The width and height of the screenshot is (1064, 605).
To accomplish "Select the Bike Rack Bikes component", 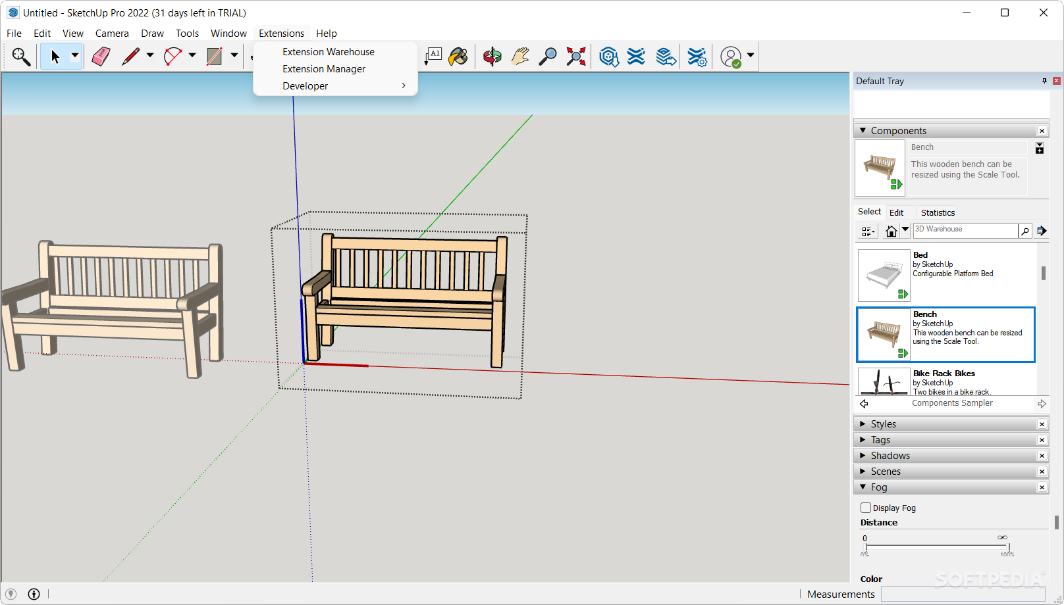I will pos(946,381).
